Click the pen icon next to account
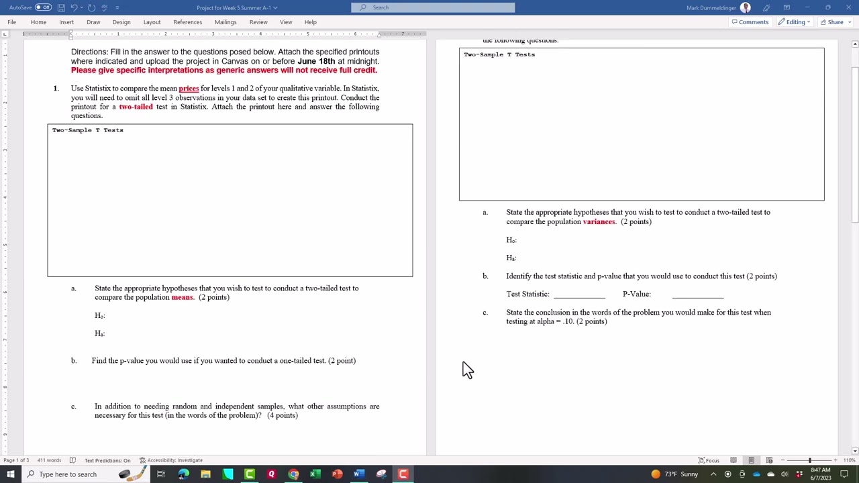This screenshot has width=859, height=483. 766,7
